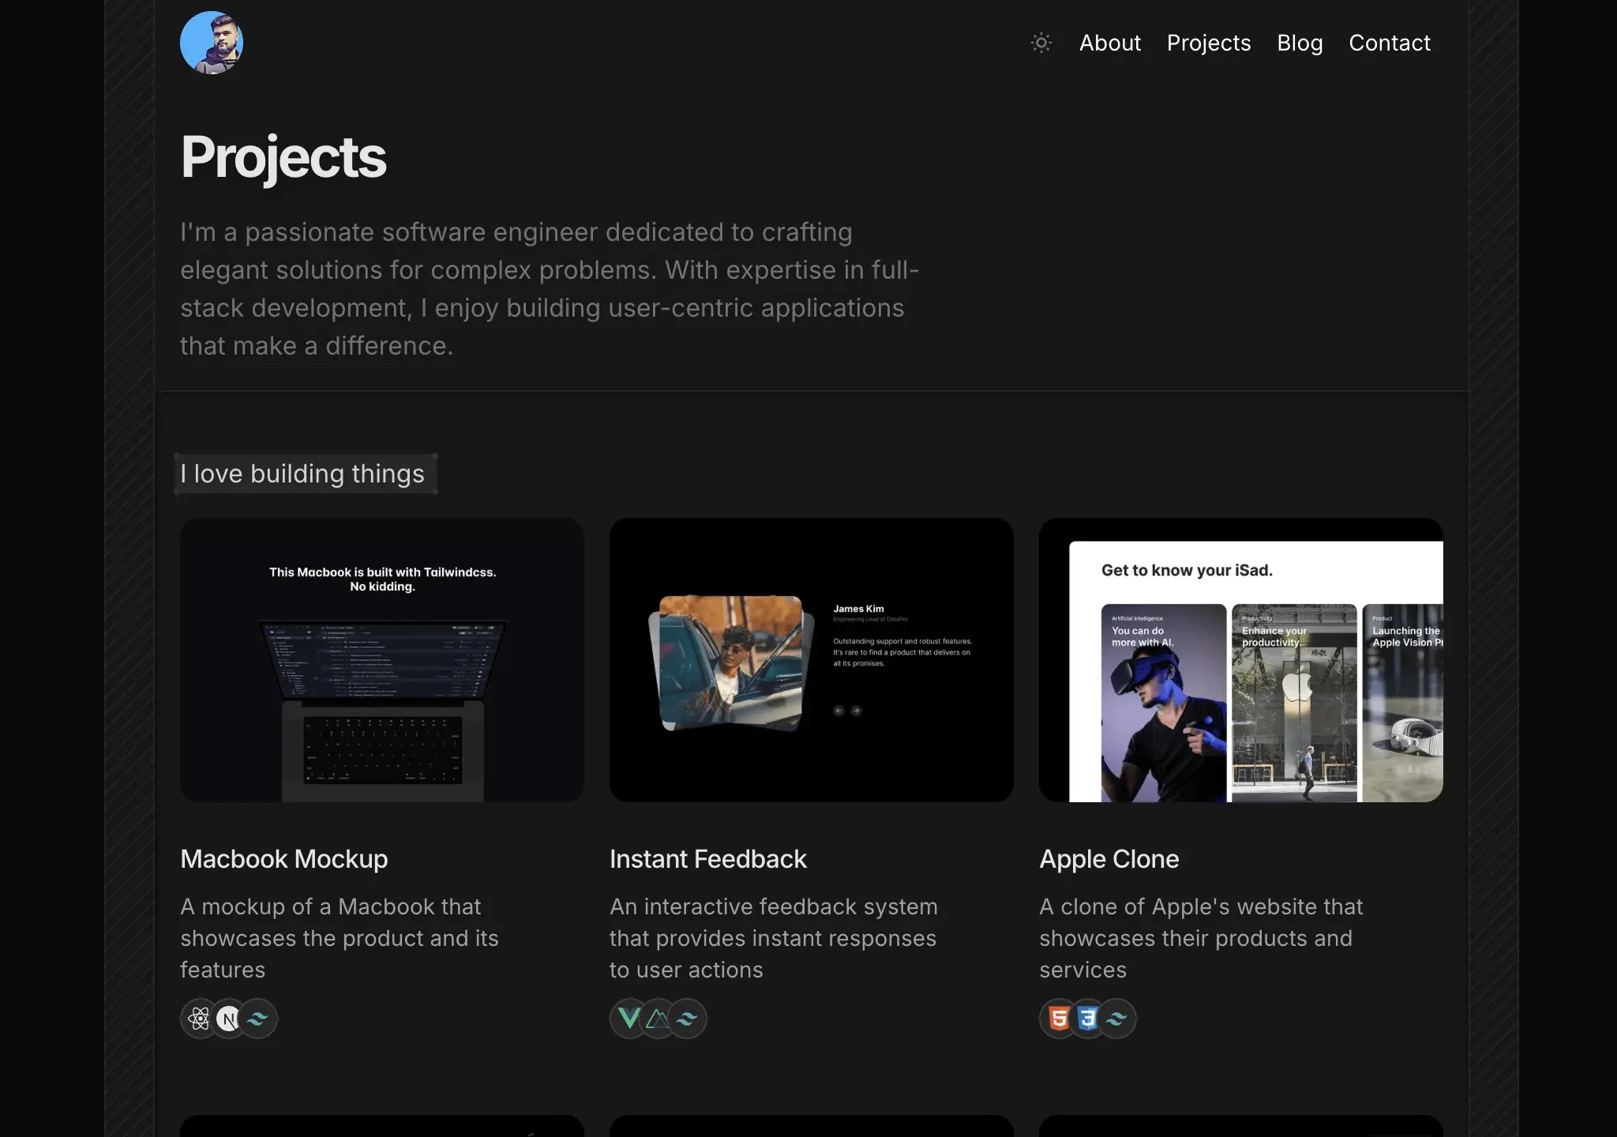Open the About page
Image resolution: width=1617 pixels, height=1137 pixels.
point(1109,43)
